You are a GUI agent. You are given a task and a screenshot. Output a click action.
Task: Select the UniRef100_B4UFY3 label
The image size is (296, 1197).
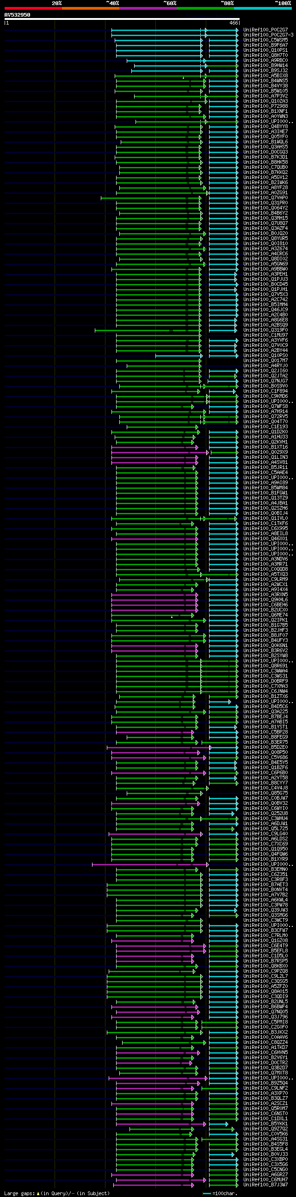point(265,641)
